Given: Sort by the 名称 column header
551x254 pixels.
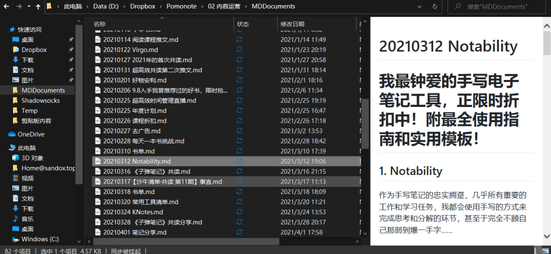Looking at the screenshot, I should [x=99, y=24].
